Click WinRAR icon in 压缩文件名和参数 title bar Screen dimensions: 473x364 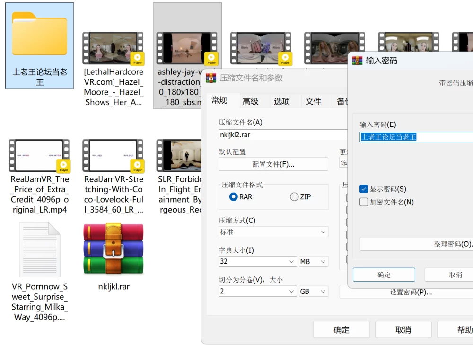tap(211, 78)
